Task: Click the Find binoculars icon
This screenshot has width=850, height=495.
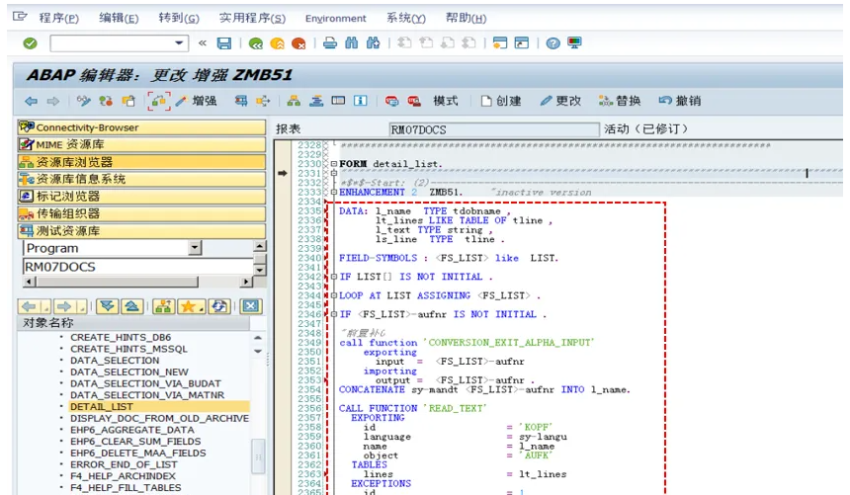Action: tap(351, 42)
